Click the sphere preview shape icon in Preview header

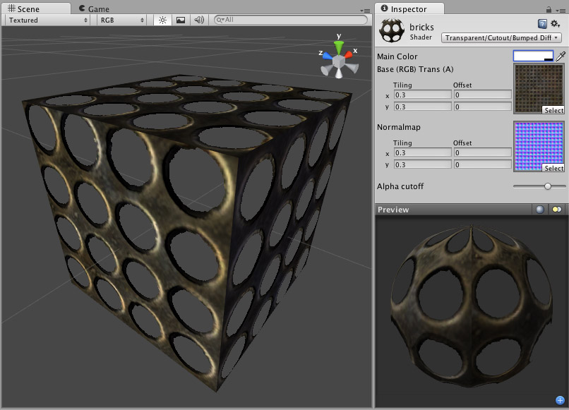point(539,210)
